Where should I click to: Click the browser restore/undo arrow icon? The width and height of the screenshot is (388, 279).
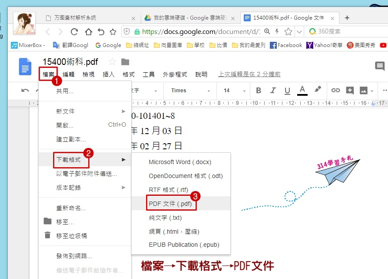coord(101,32)
